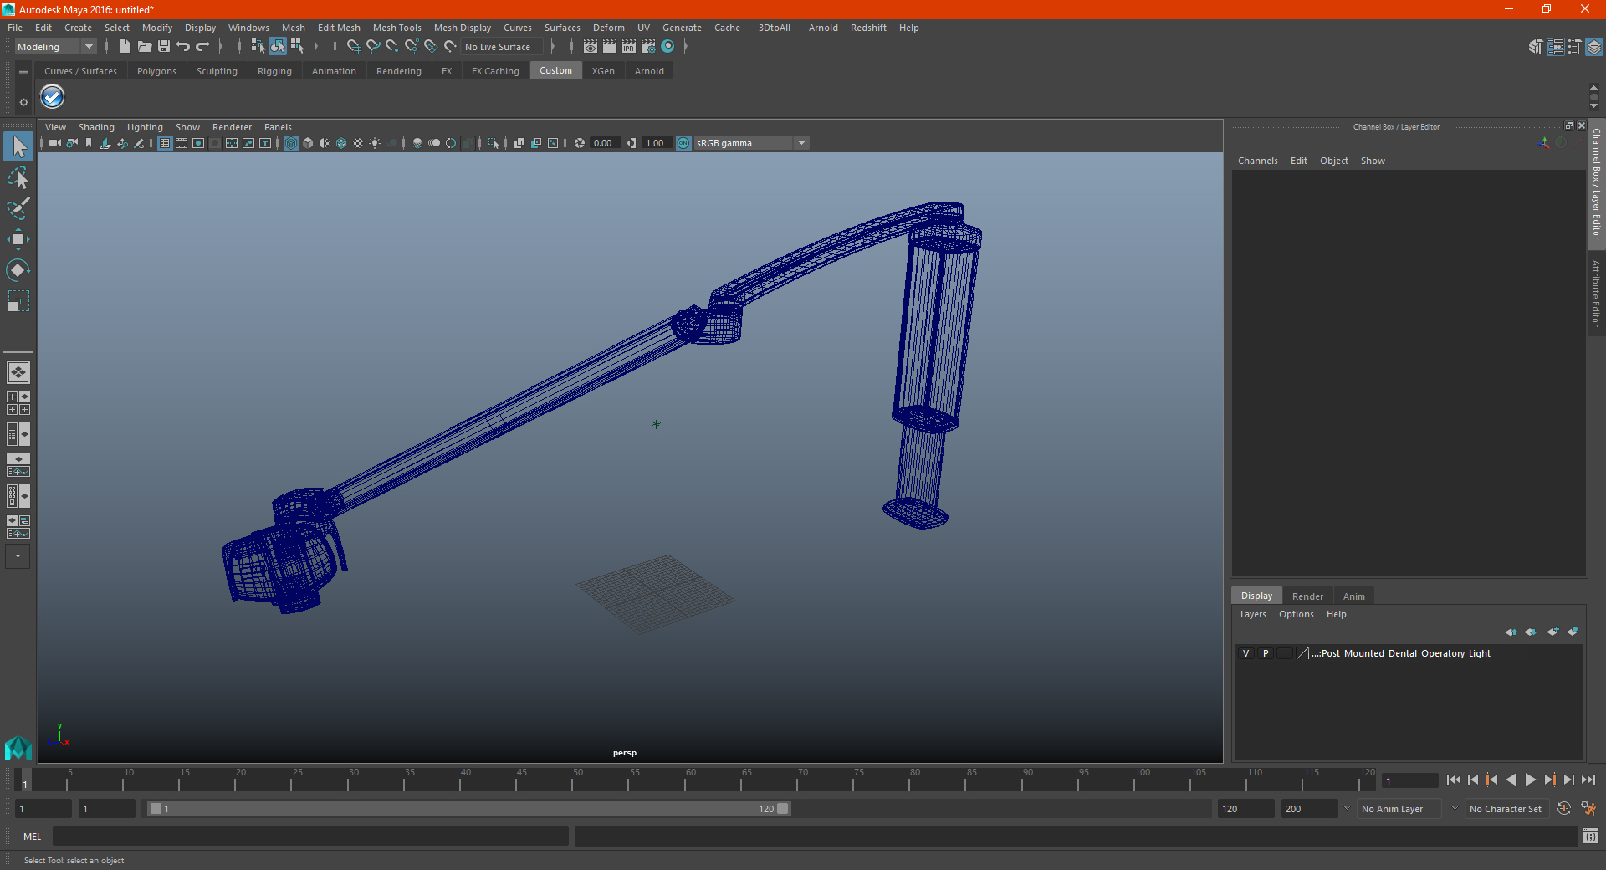This screenshot has width=1606, height=870.
Task: Toggle viewport grid display
Action: point(165,143)
